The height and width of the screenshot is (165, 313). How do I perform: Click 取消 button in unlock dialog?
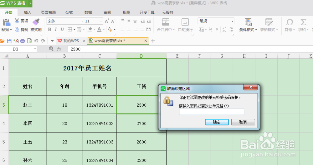[243, 122]
